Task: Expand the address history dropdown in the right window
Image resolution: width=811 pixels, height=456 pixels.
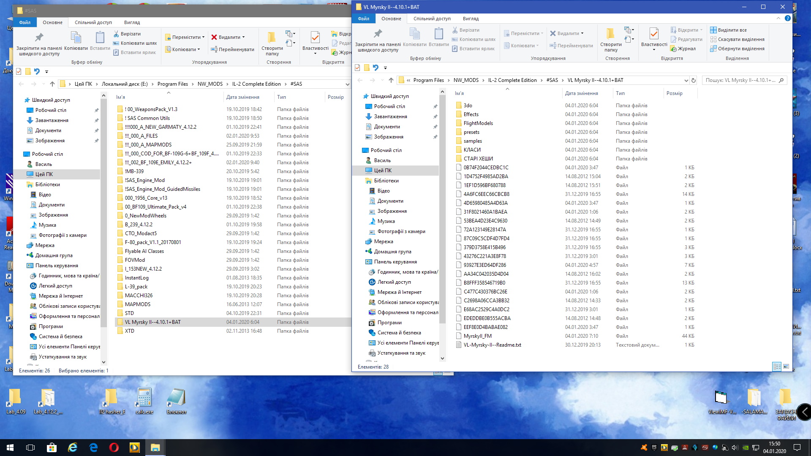Action: pos(686,80)
